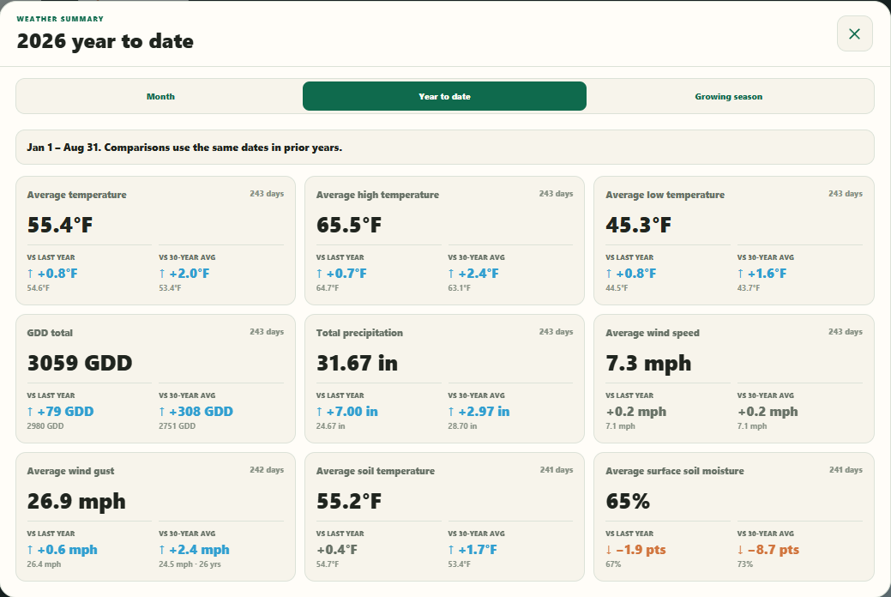Screen dimensions: 891x597
Task: Close the weather summary dialog
Action: click(854, 34)
